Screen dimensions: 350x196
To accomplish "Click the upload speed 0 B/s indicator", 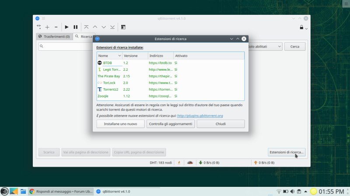I will click(x=264, y=162).
